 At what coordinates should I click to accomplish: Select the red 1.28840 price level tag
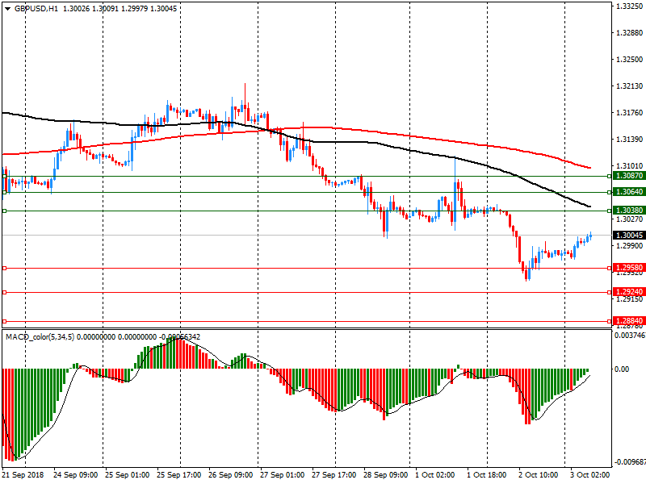pos(628,321)
